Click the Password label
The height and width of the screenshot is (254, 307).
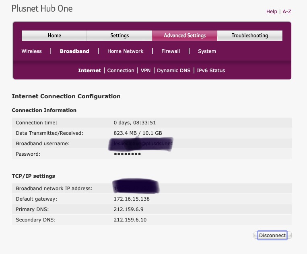pos(28,154)
